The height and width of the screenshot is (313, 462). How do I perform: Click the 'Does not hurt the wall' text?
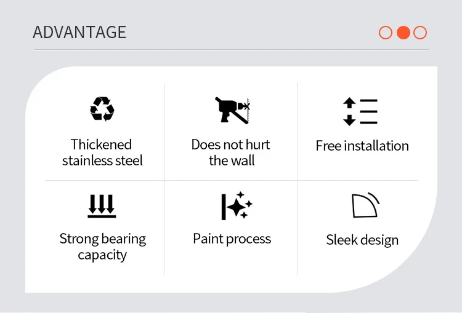click(x=231, y=153)
